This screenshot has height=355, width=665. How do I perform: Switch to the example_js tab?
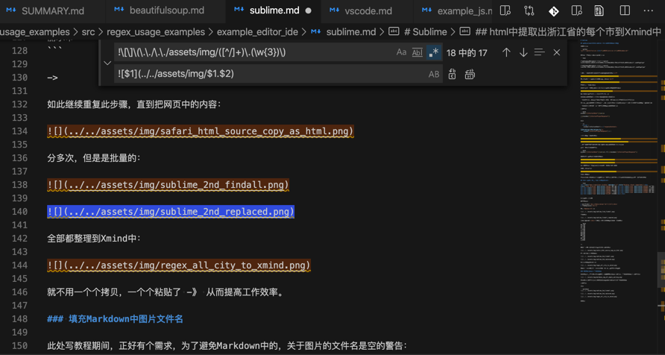click(x=453, y=11)
